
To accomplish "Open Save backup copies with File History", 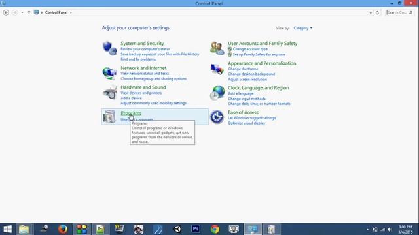I will 160,54.
